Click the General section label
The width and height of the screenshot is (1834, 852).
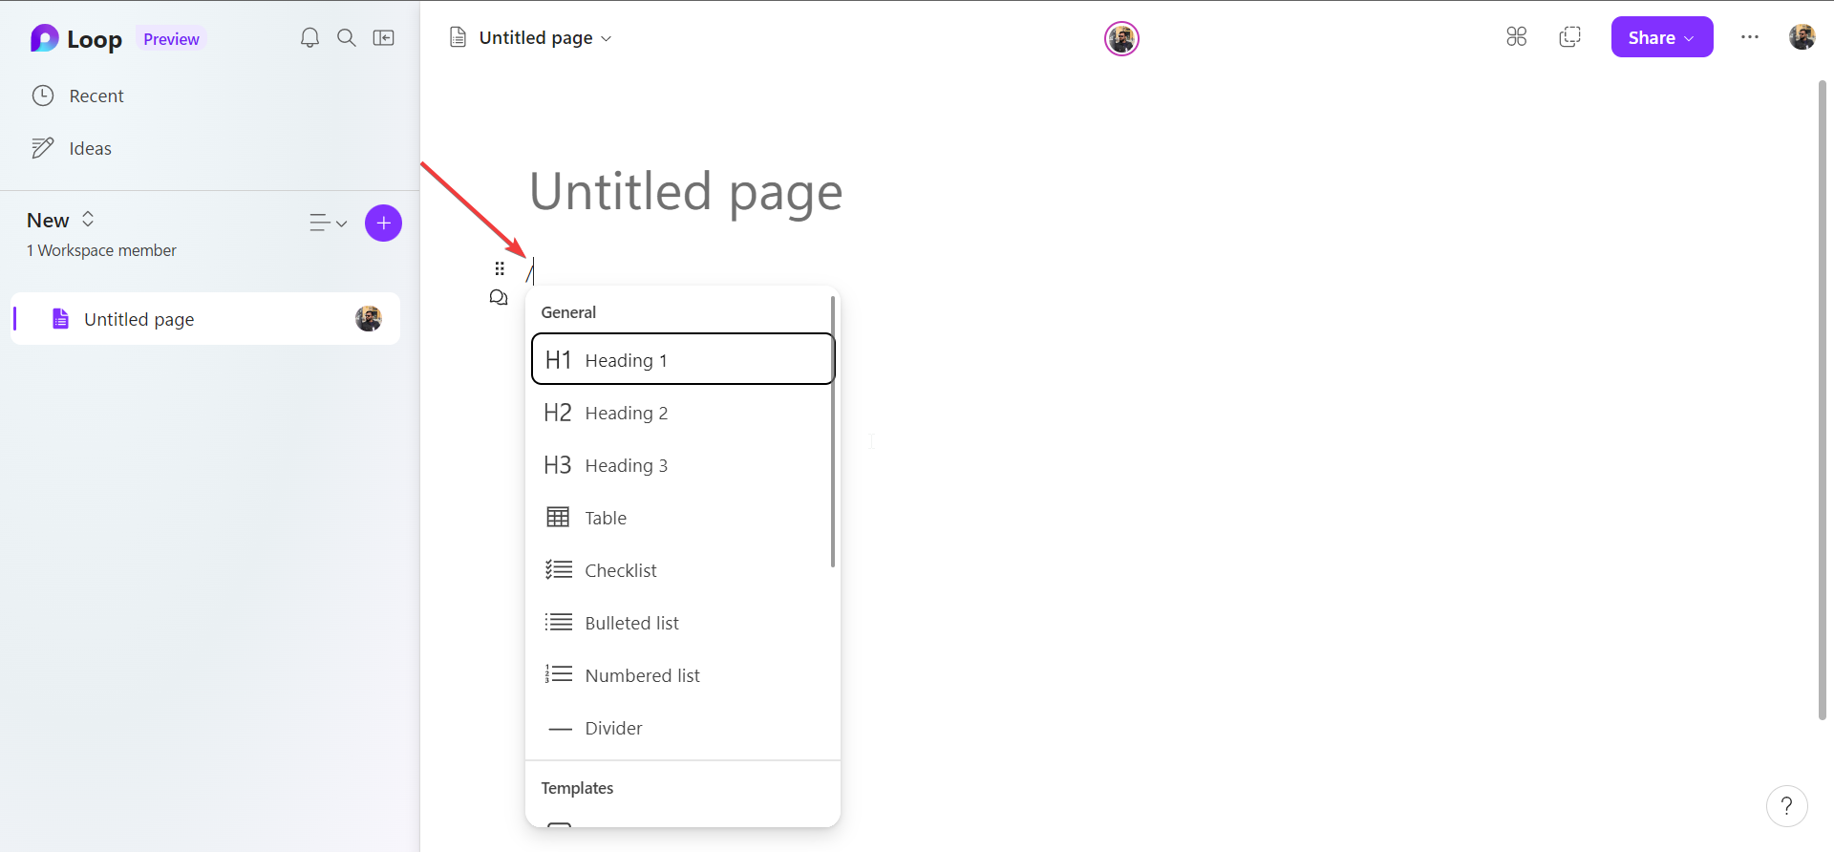pos(568,312)
